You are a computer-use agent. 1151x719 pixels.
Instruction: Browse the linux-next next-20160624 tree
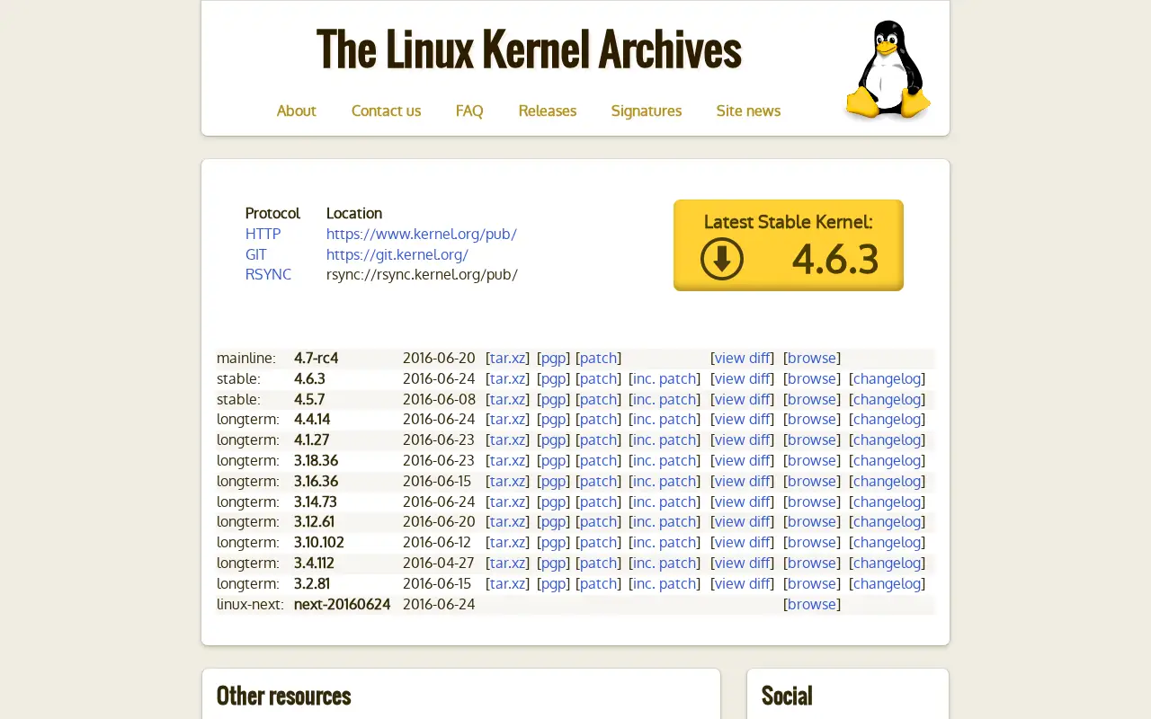click(812, 604)
